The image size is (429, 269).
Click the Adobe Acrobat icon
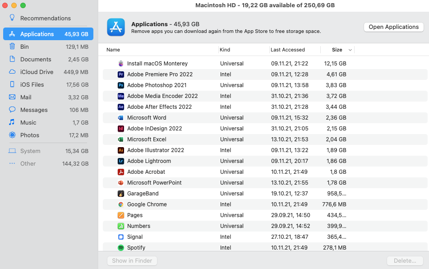pyautogui.click(x=120, y=172)
